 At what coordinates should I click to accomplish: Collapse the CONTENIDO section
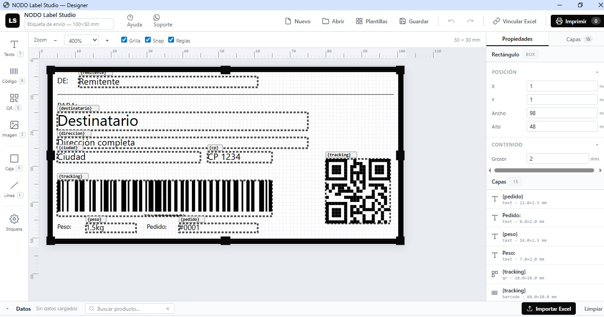pos(597,145)
